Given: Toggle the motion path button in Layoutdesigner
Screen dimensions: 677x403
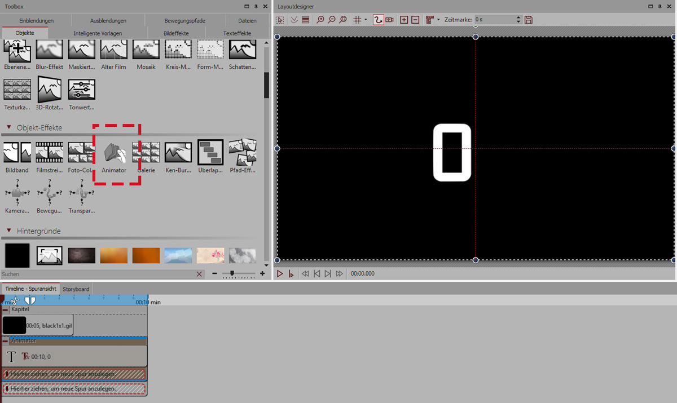Looking at the screenshot, I should pos(378,20).
